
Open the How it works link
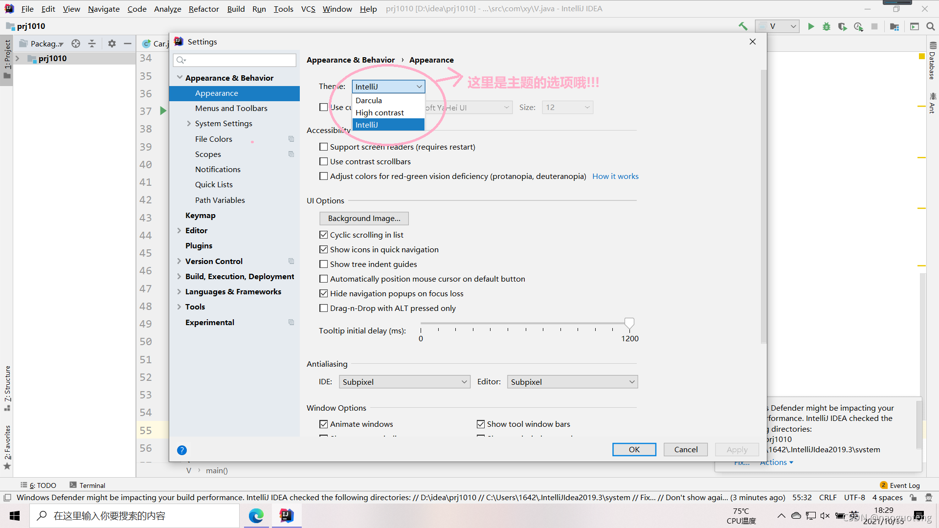[x=615, y=176]
